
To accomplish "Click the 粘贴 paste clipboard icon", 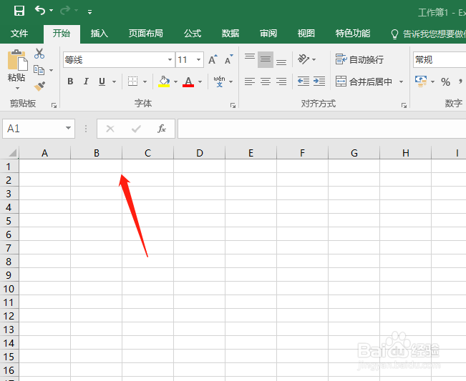I will click(17, 61).
